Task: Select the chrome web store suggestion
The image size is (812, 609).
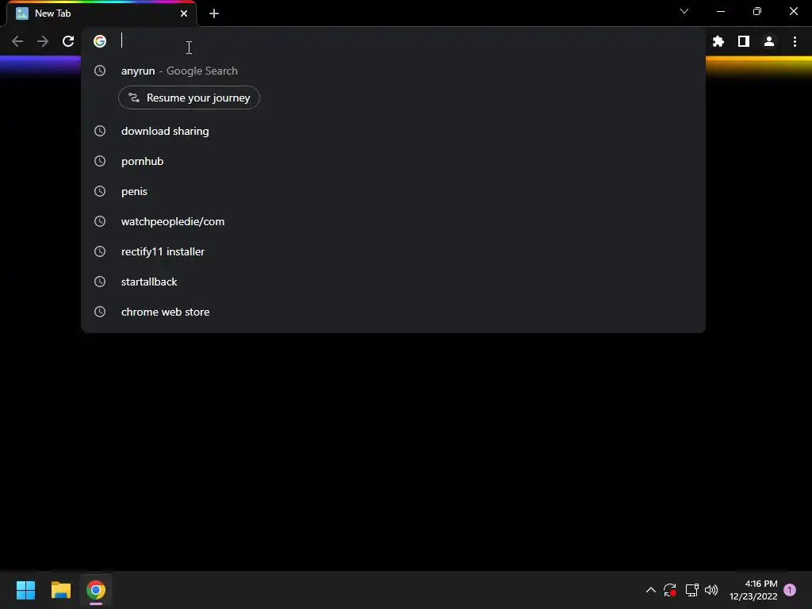Action: pos(393,312)
